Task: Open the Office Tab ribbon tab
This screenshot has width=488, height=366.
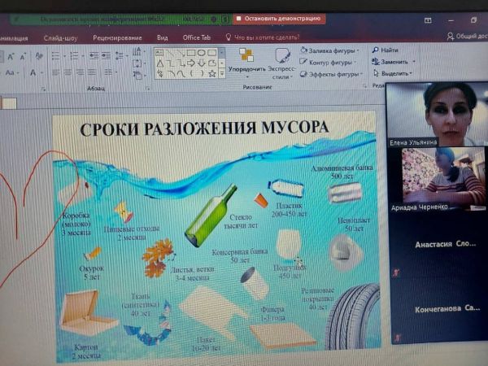Action: 196,37
